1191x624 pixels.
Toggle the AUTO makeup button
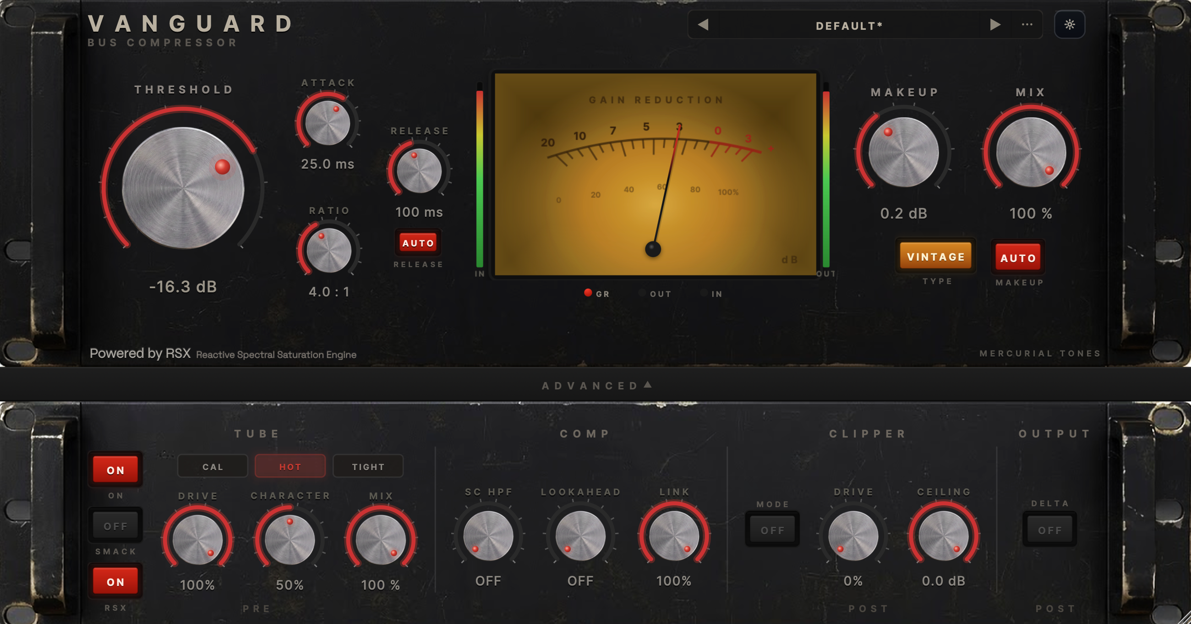coord(1018,257)
